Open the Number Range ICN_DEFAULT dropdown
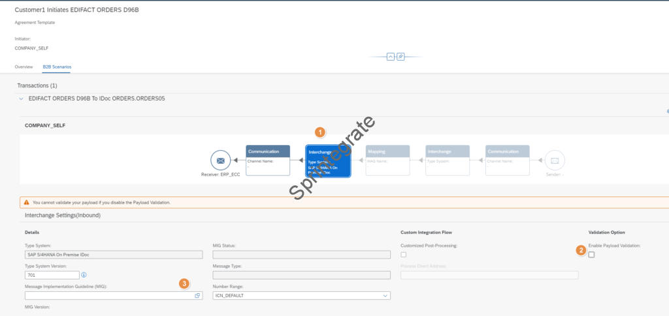This screenshot has width=669, height=316. click(301, 296)
